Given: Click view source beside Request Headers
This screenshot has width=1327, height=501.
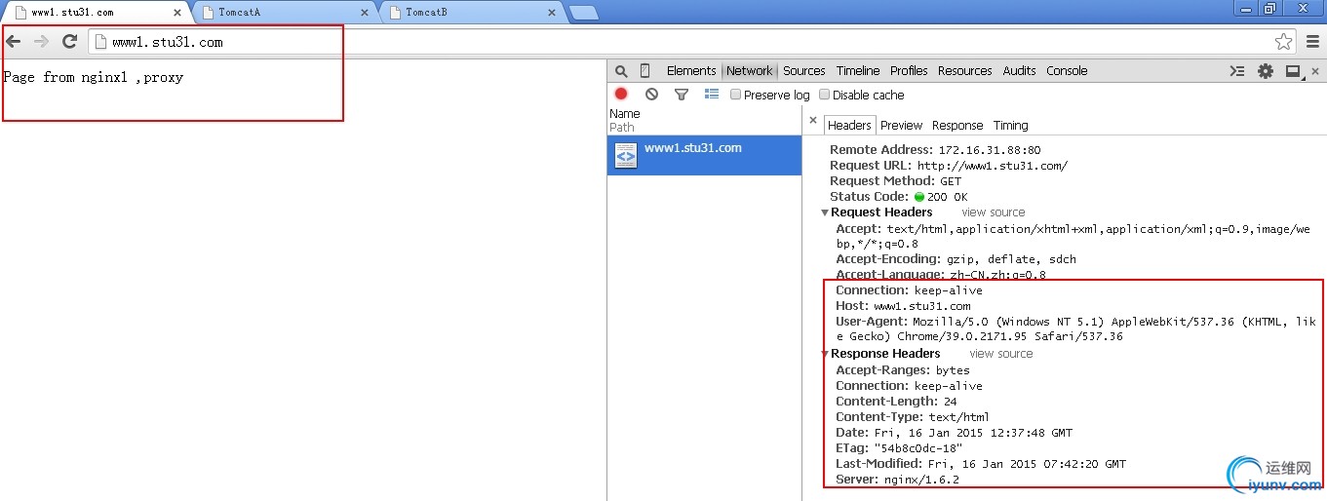Looking at the screenshot, I should point(994,212).
